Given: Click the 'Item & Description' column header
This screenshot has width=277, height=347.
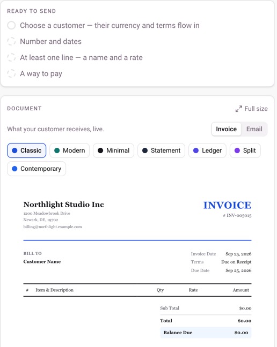Looking at the screenshot, I should click(x=55, y=290).
